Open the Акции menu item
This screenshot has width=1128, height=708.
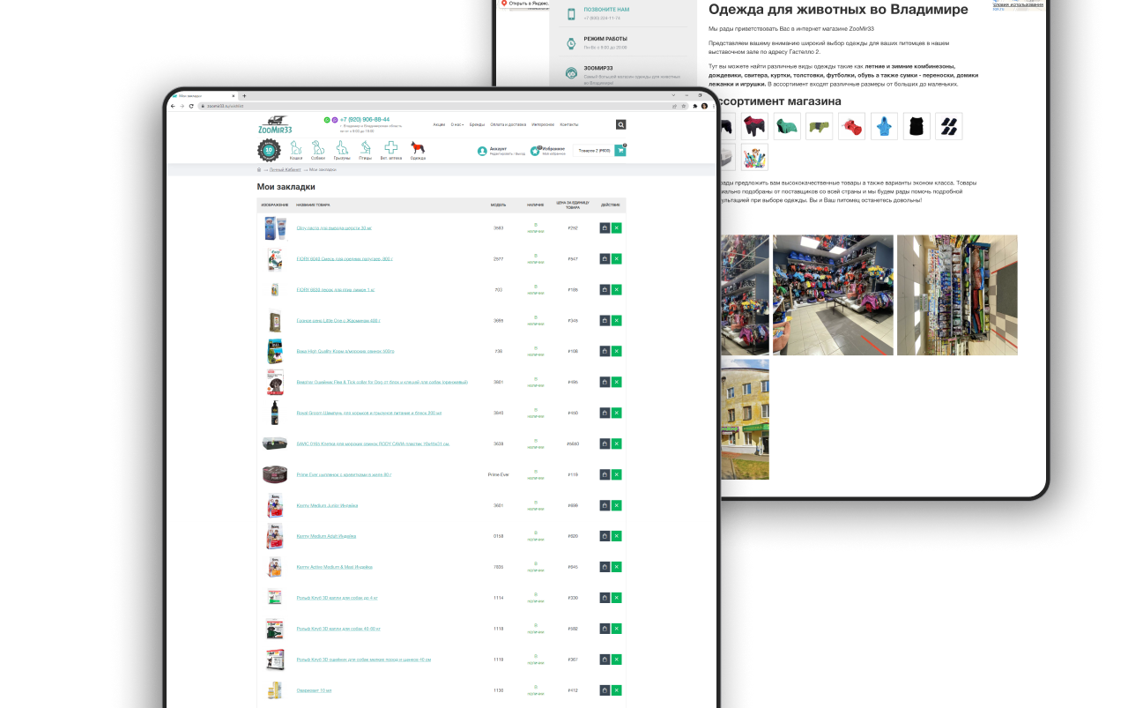pyautogui.click(x=439, y=124)
